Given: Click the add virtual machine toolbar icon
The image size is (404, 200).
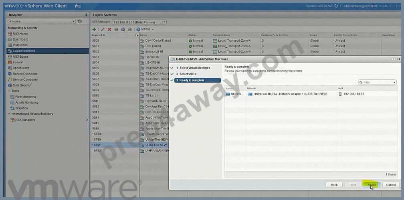Looking at the screenshot, I should coord(123,29).
